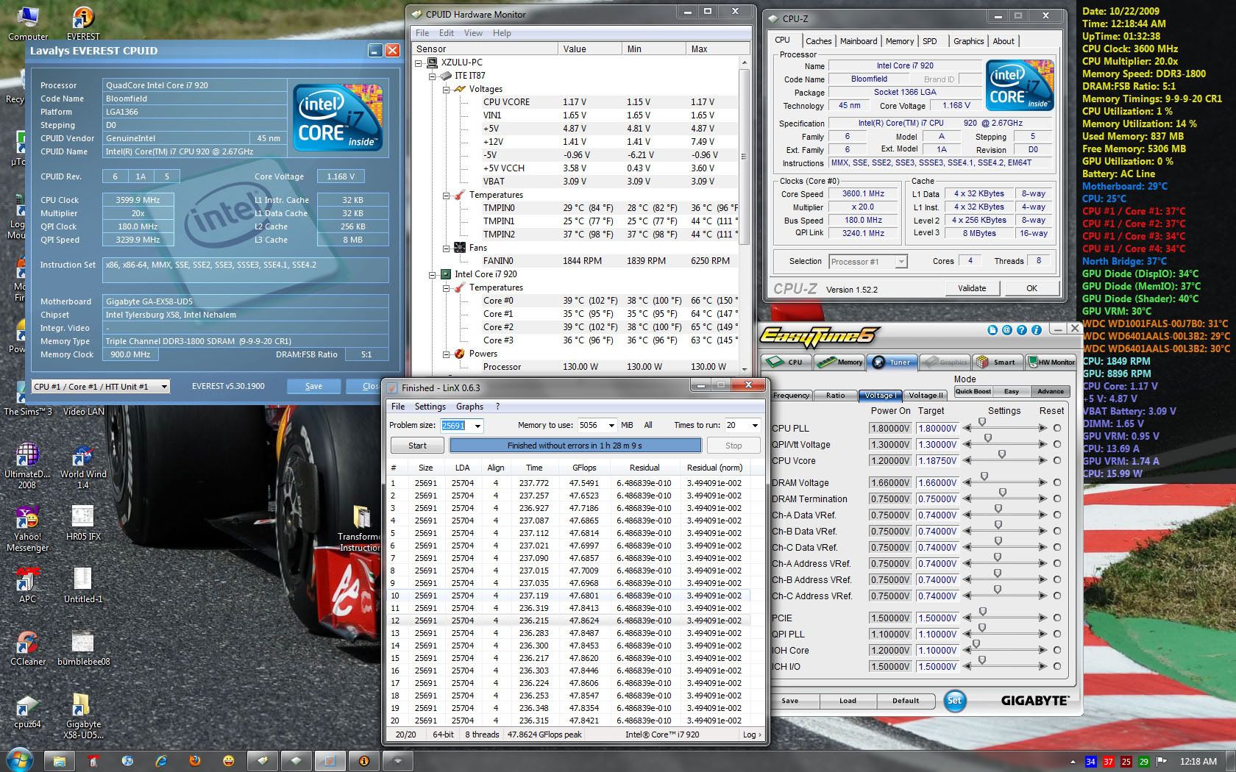Open LinX Problem size dropdown
This screenshot has width=1236, height=772.
click(x=477, y=426)
